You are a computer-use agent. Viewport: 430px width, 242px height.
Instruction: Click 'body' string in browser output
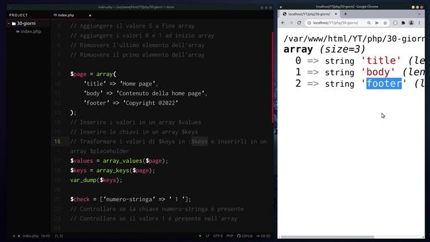(378, 72)
